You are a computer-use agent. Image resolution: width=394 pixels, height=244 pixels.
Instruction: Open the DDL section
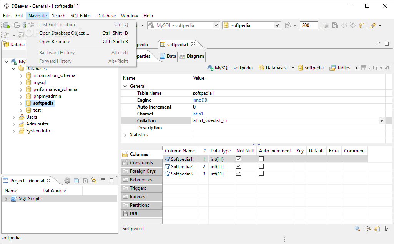pos(141,214)
